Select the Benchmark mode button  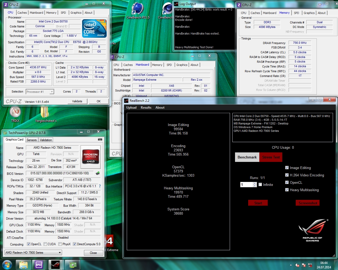[x=247, y=157]
